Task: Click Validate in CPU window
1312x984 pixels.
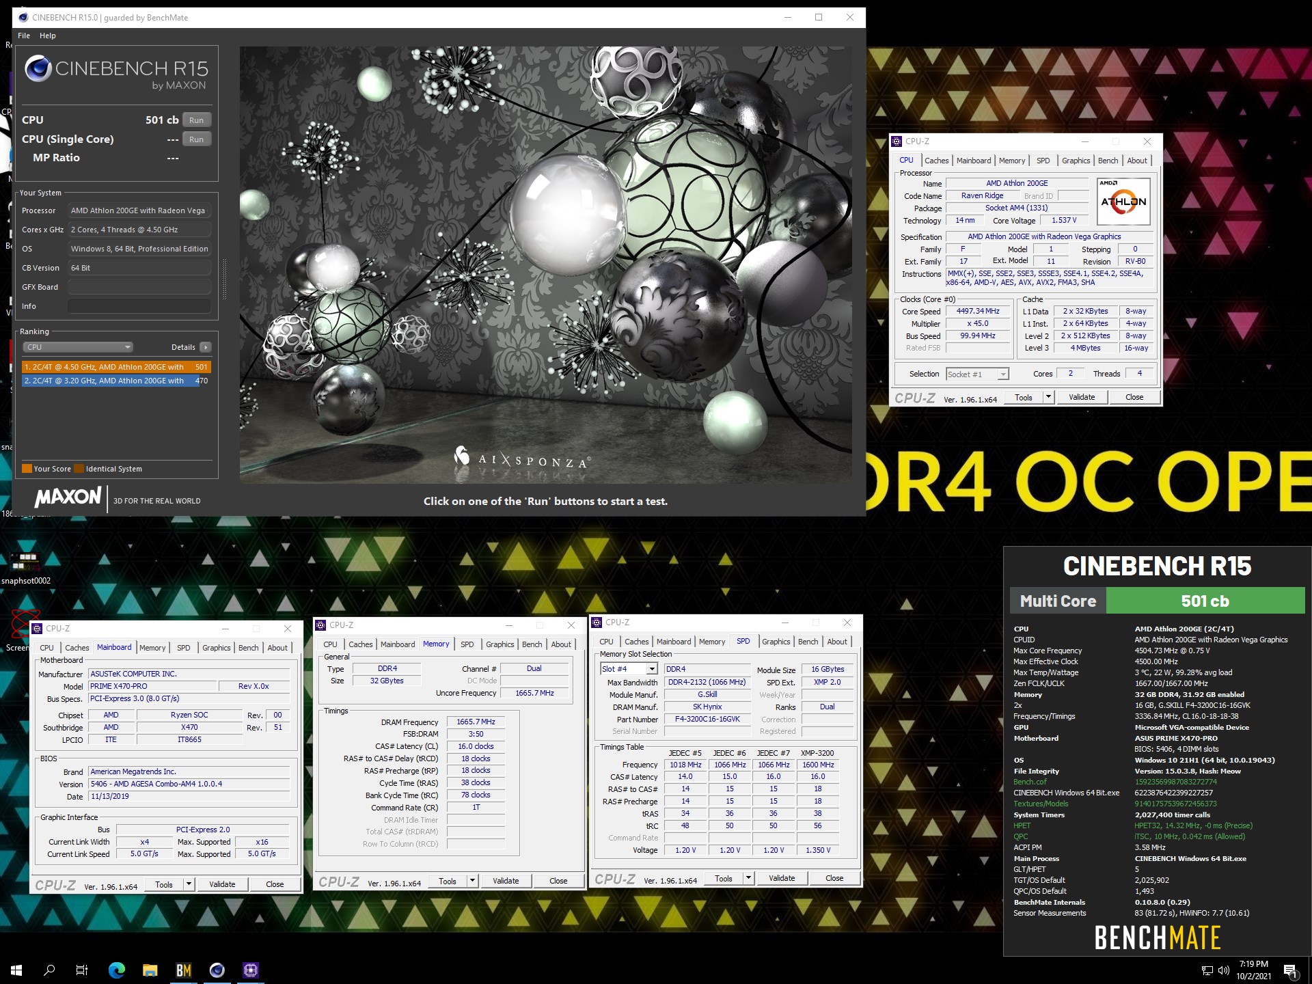Action: pyautogui.click(x=1082, y=397)
